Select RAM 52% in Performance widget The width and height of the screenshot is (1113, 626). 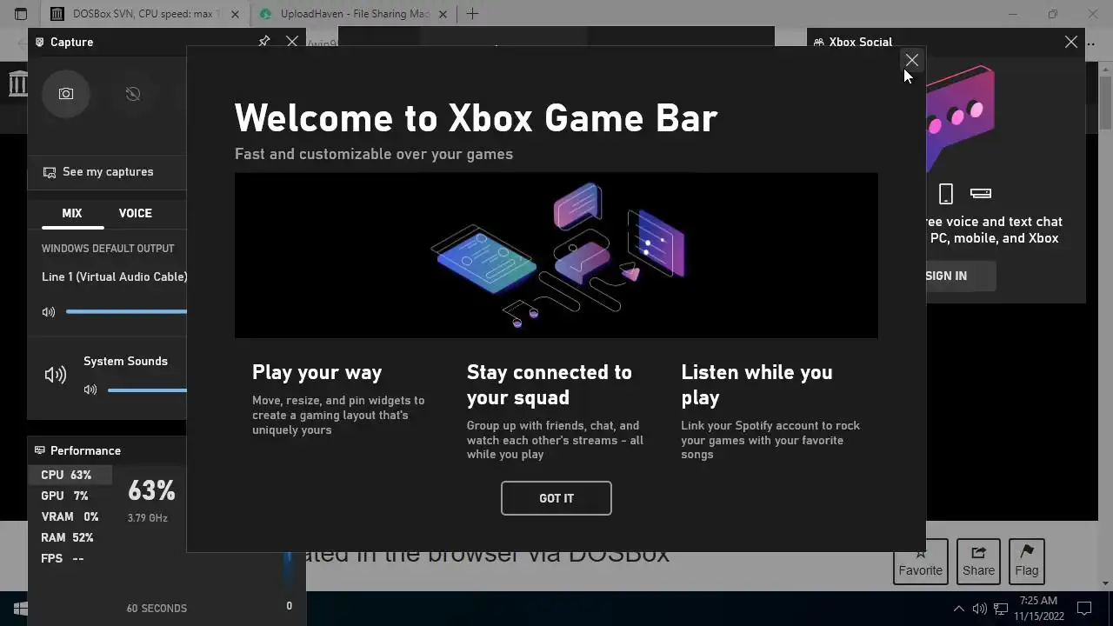tap(71, 537)
